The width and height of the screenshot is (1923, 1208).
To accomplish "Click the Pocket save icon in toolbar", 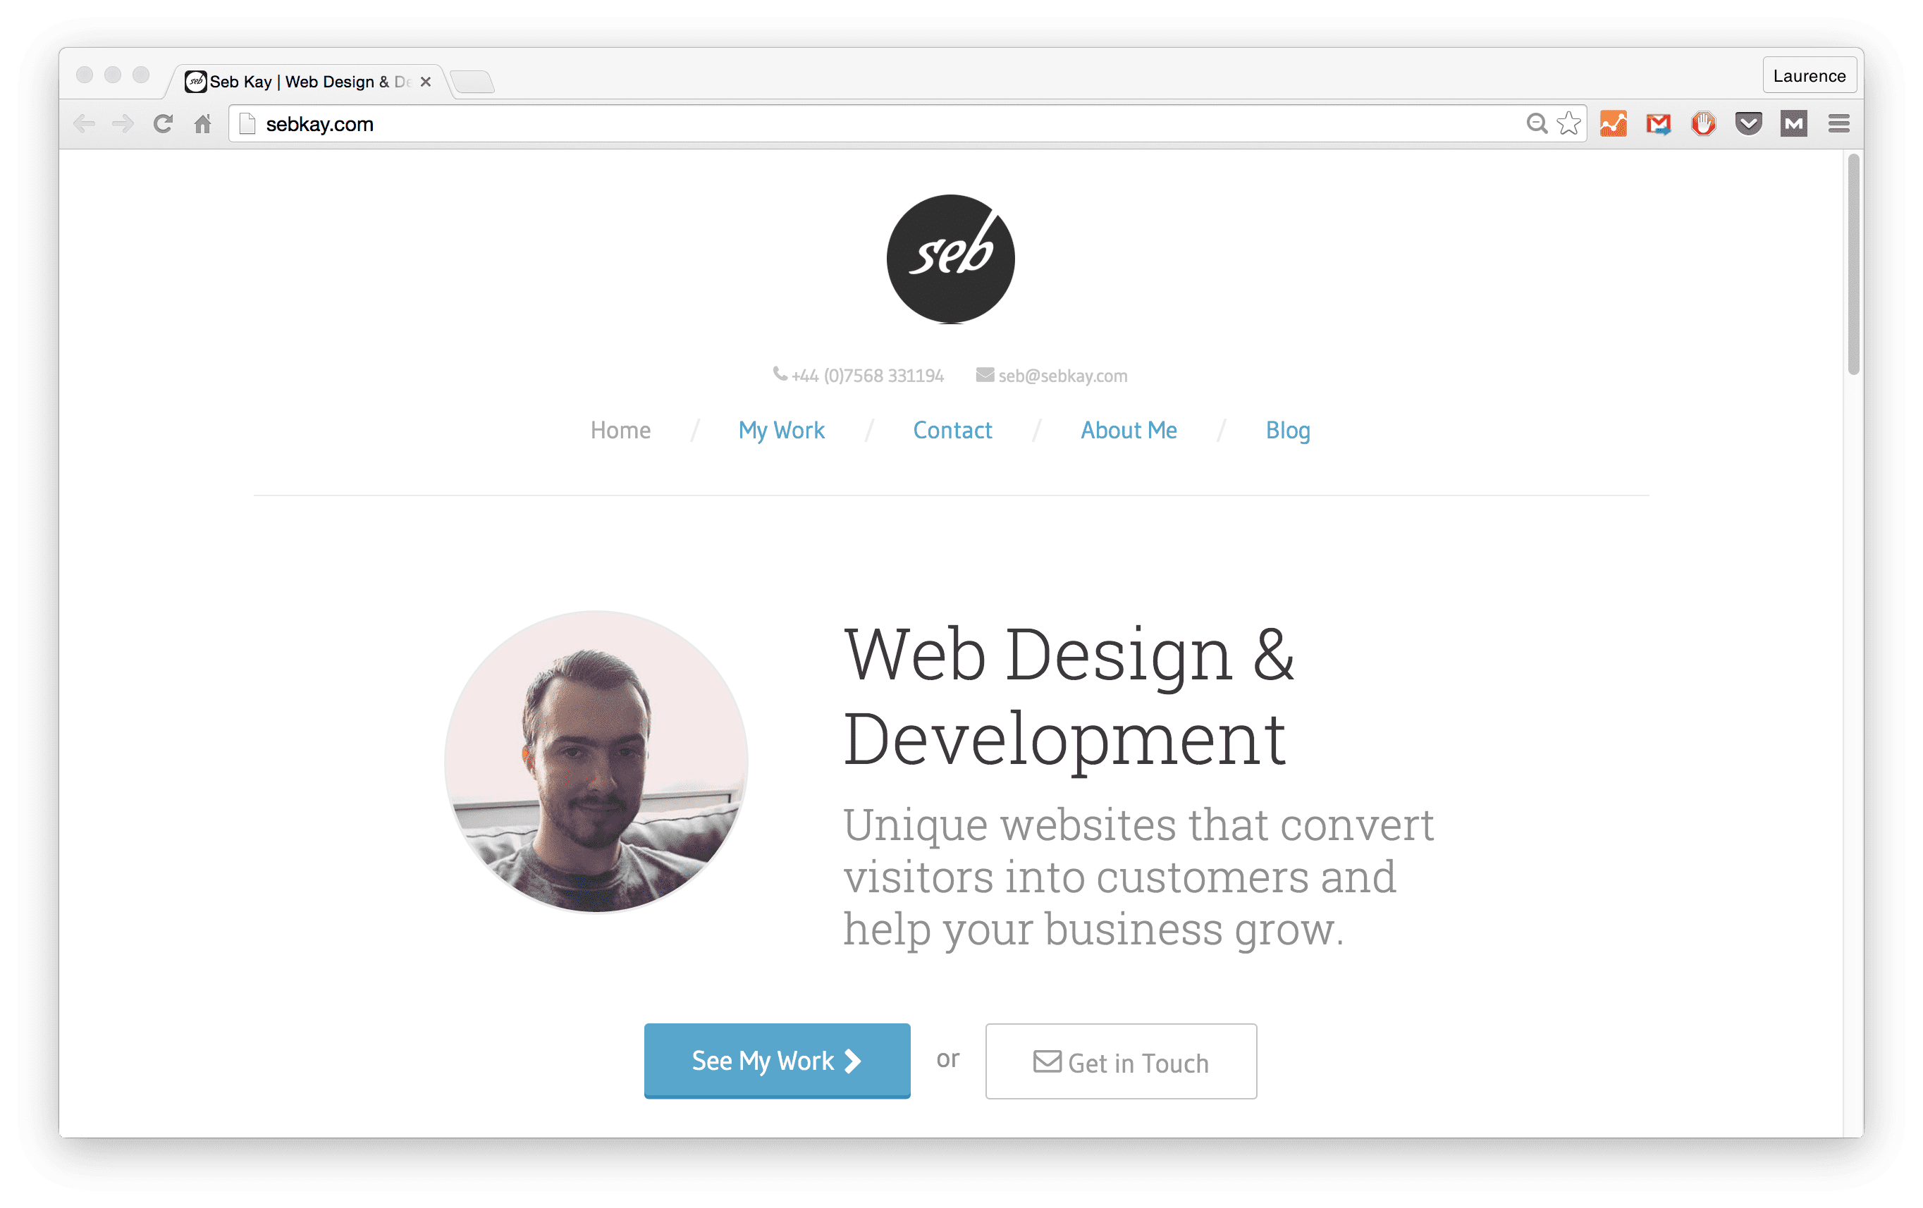I will [x=1749, y=124].
